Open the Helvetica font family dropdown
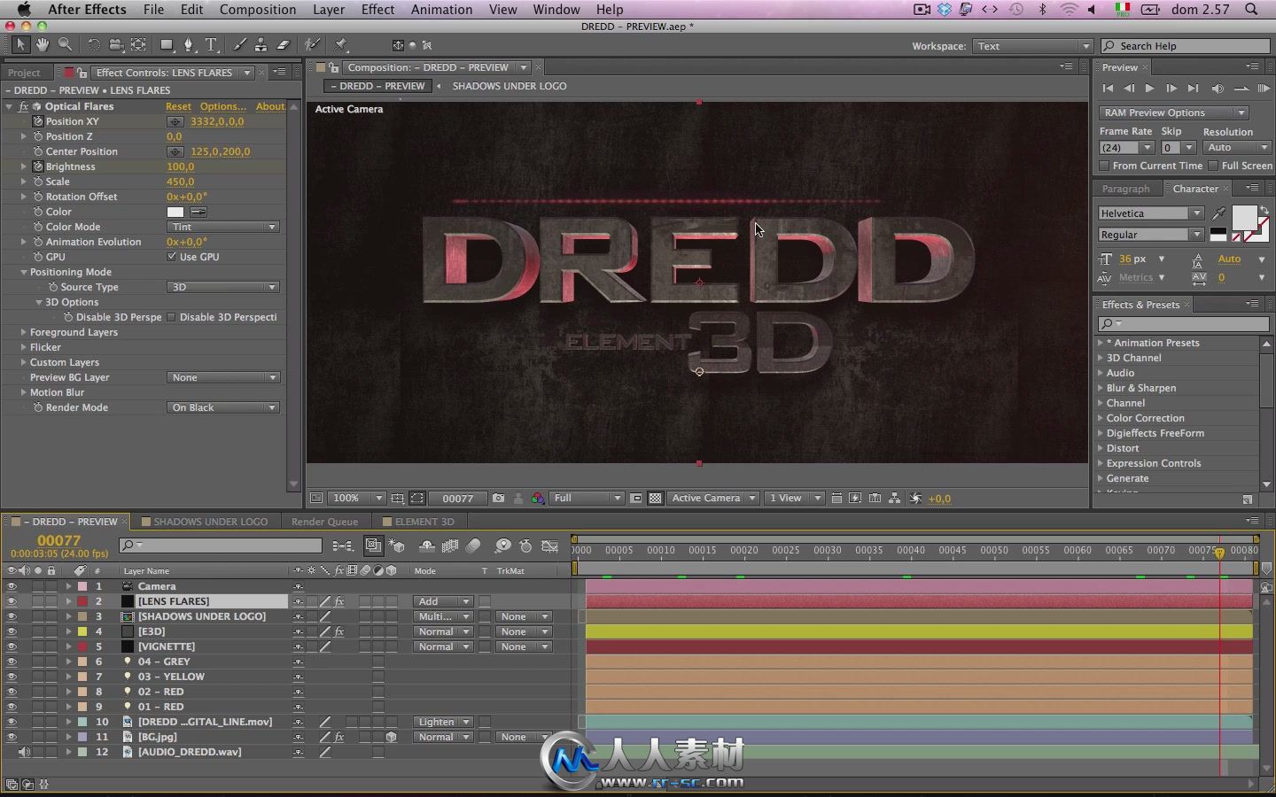 (x=1151, y=213)
